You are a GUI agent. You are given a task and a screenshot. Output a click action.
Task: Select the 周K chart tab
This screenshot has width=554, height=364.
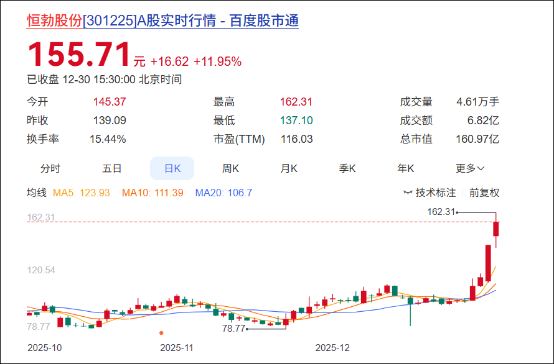pyautogui.click(x=230, y=168)
